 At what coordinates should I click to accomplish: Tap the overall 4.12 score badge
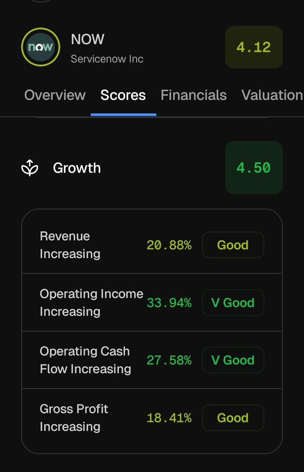tap(253, 47)
